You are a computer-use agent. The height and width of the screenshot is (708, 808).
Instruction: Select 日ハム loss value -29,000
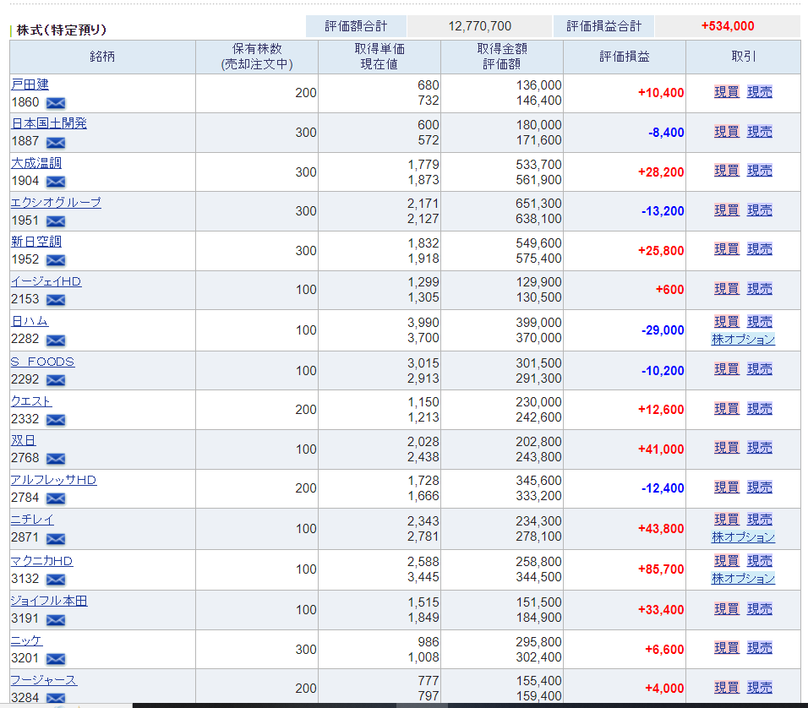coord(662,330)
